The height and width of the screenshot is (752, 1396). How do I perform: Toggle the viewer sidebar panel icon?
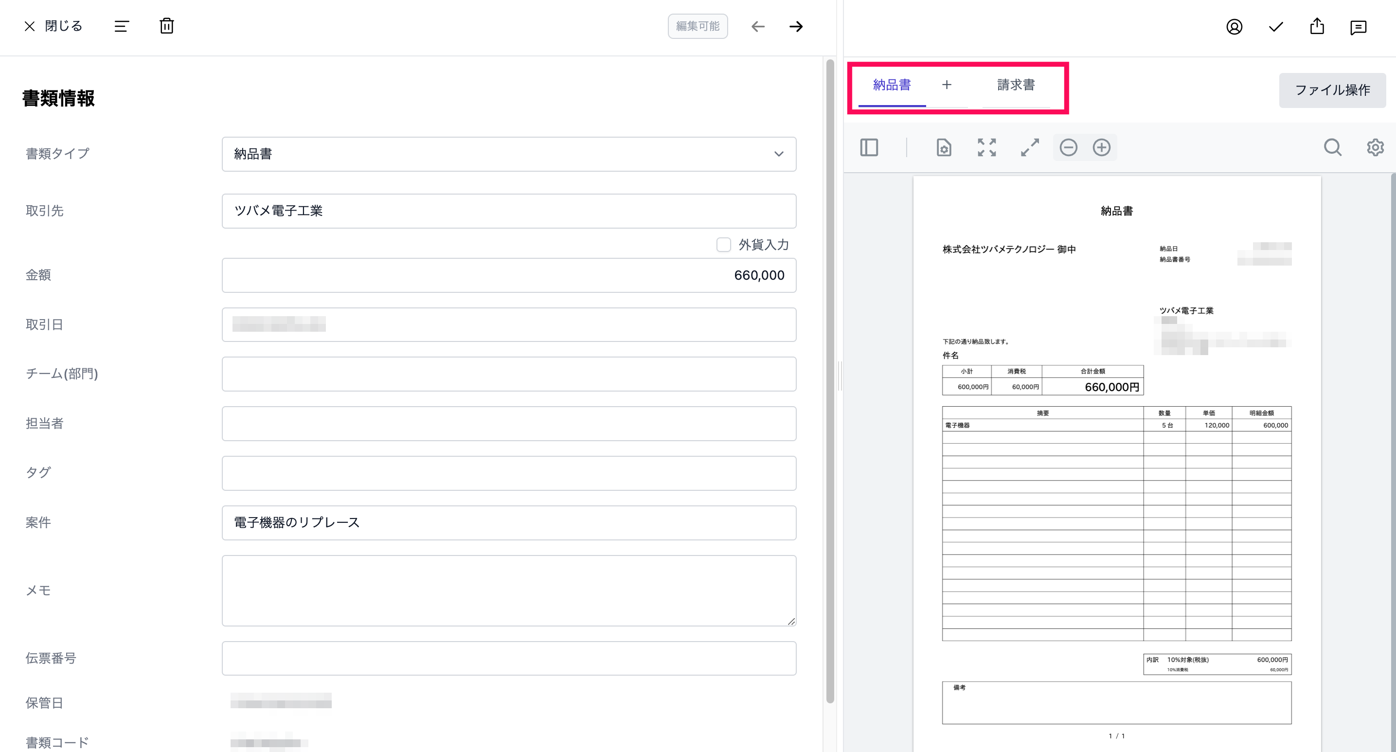[x=869, y=147]
